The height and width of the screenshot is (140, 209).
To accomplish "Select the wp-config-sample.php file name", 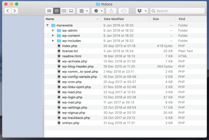I will (80, 77).
